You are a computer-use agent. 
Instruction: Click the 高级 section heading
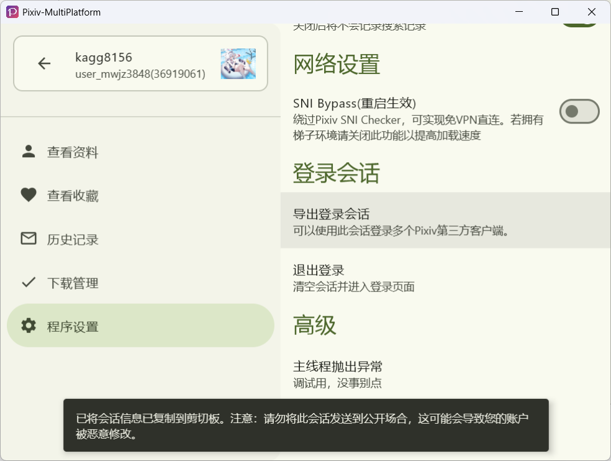click(x=314, y=326)
